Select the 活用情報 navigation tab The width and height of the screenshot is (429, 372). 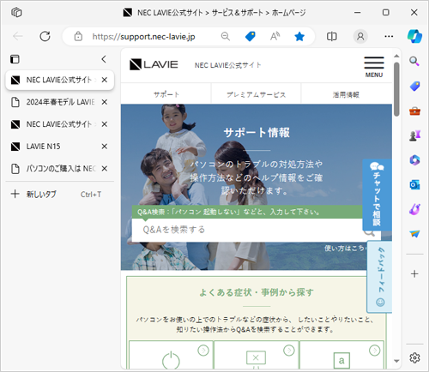347,94
